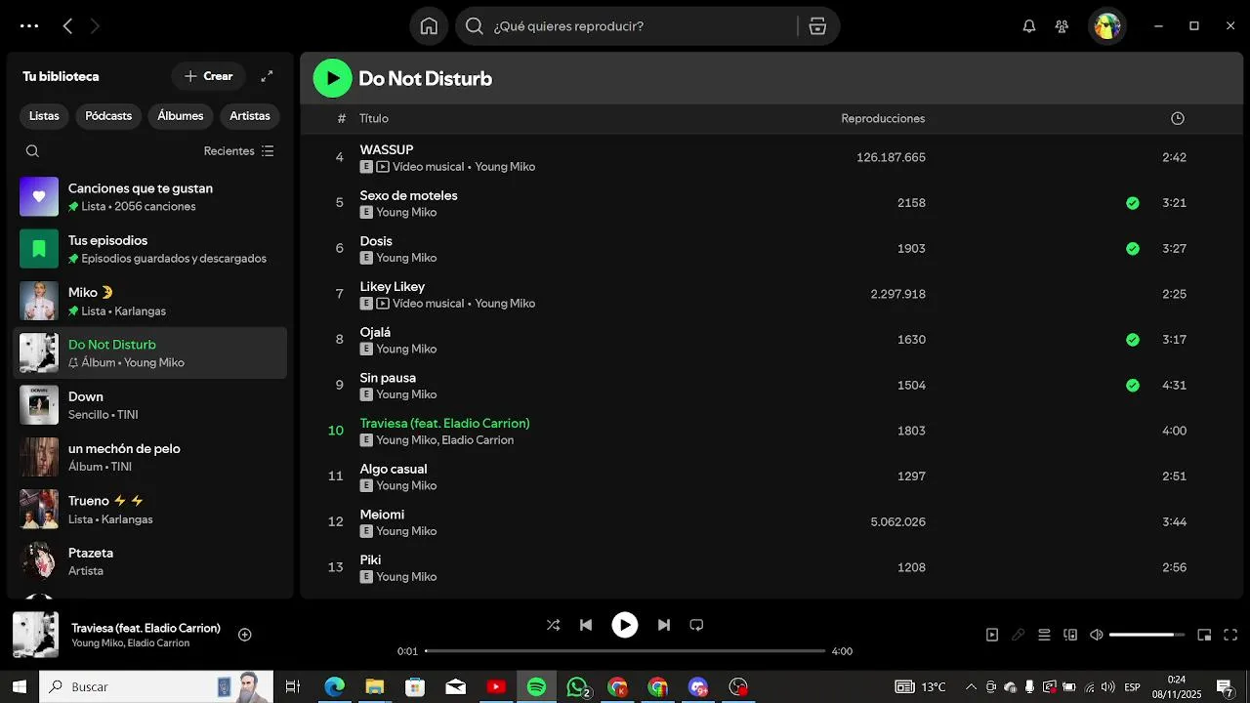The height and width of the screenshot is (703, 1250).
Task: Toggle saved checkmark for Dosis
Action: coord(1132,249)
